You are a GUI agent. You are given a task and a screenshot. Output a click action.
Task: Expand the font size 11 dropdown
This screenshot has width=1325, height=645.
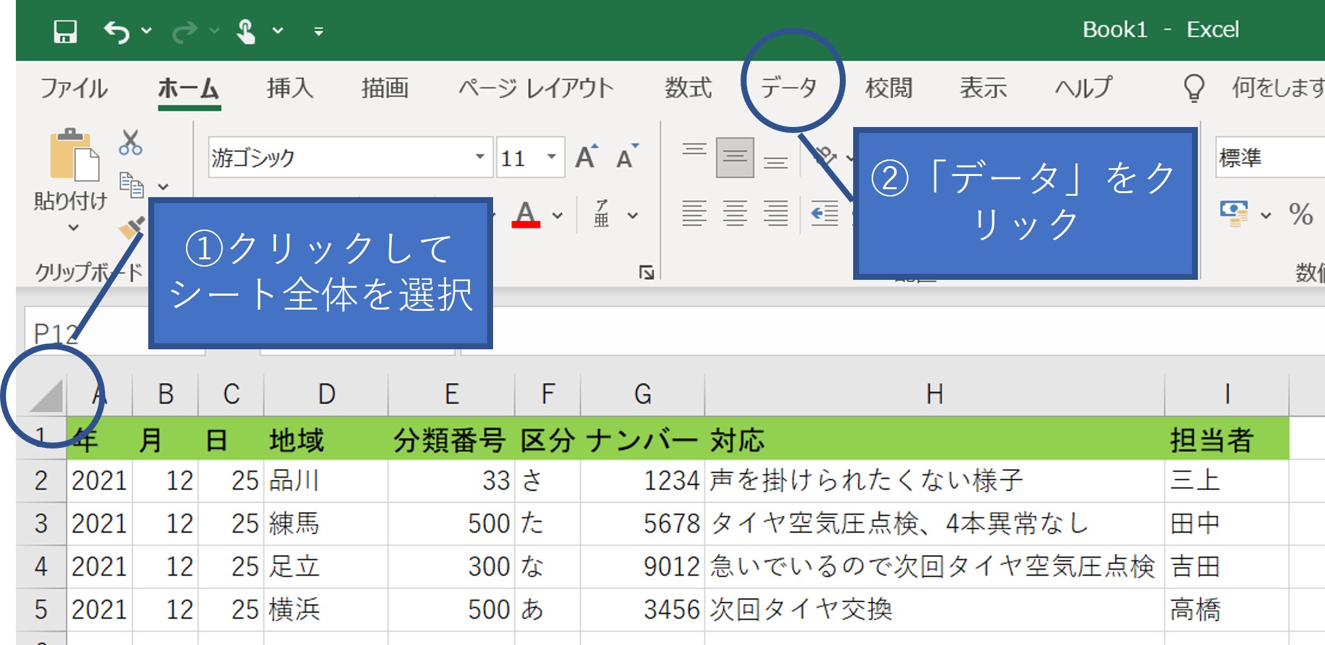[x=551, y=157]
